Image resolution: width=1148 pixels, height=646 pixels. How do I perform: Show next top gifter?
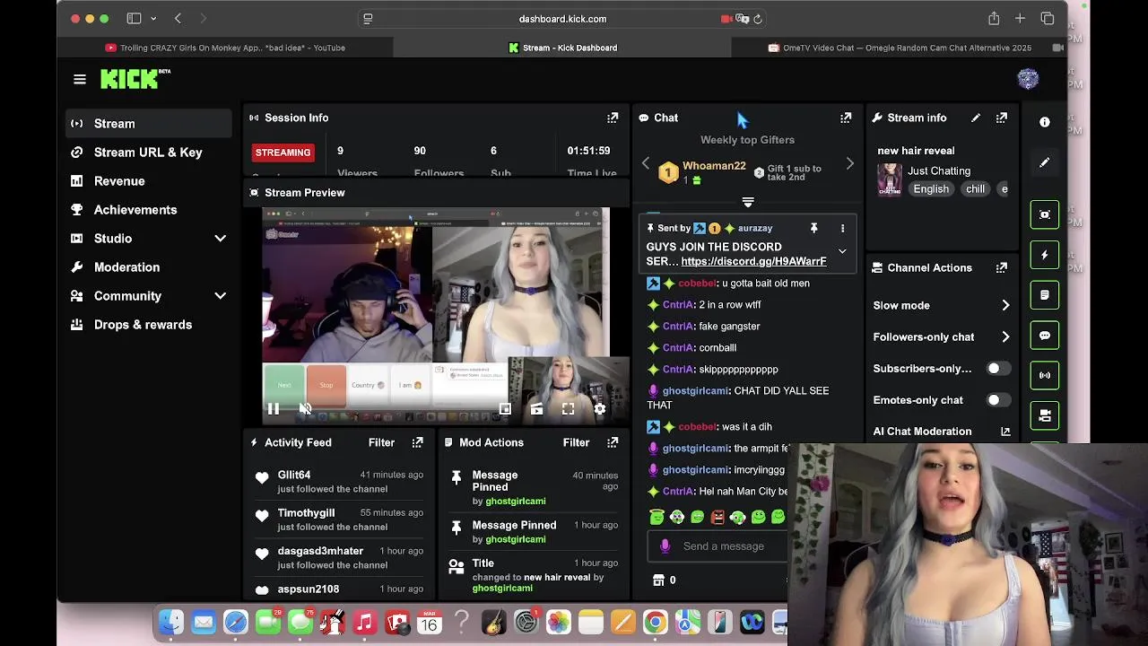[x=849, y=164]
